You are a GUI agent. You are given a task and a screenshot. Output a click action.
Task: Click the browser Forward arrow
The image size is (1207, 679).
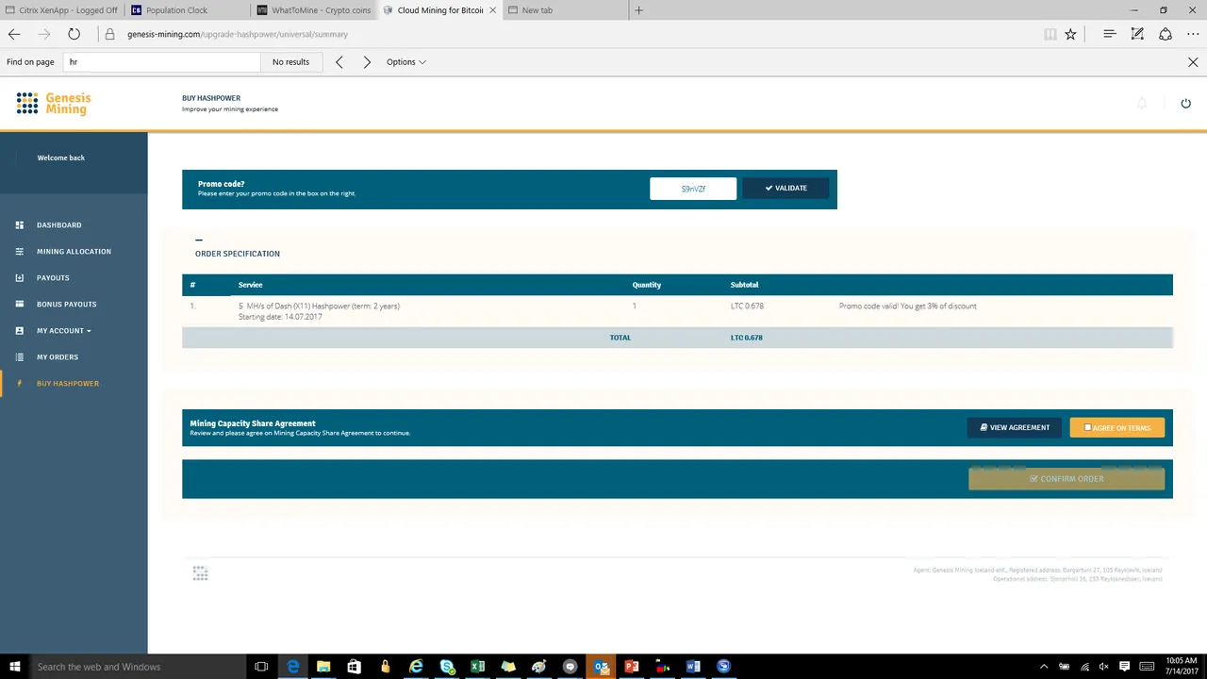[43, 34]
